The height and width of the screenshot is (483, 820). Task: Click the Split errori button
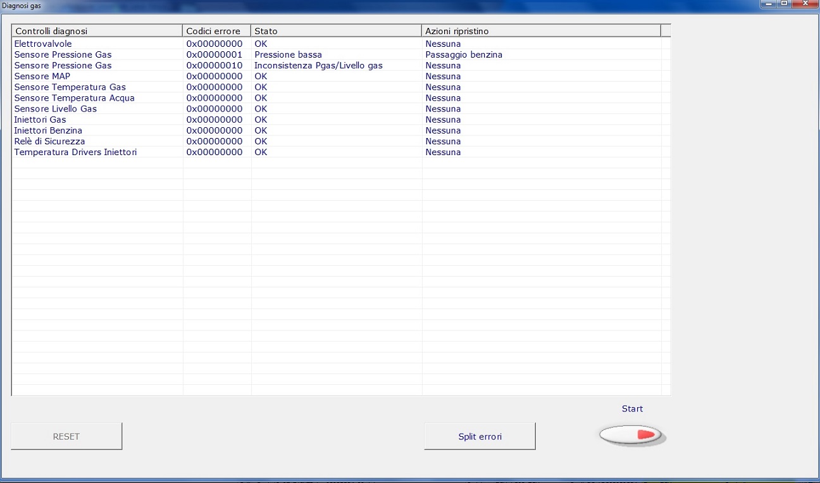point(480,436)
